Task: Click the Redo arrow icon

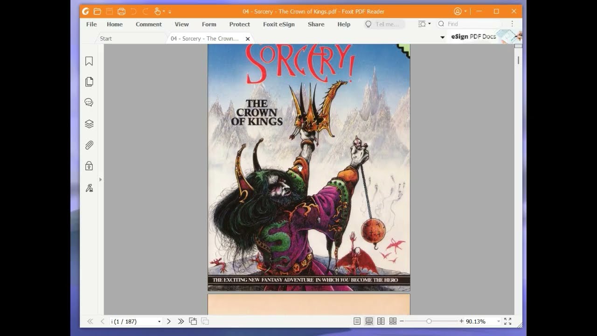Action: click(146, 11)
